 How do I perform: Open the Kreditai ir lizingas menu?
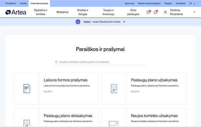click(83, 12)
